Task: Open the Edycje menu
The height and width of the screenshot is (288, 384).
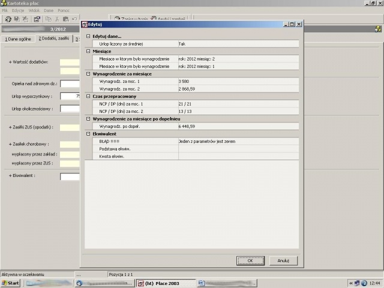Action: (x=18, y=11)
